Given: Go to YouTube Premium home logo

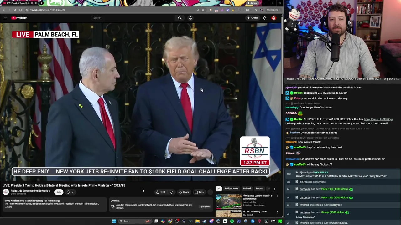Looking at the screenshot, I should (x=19, y=18).
